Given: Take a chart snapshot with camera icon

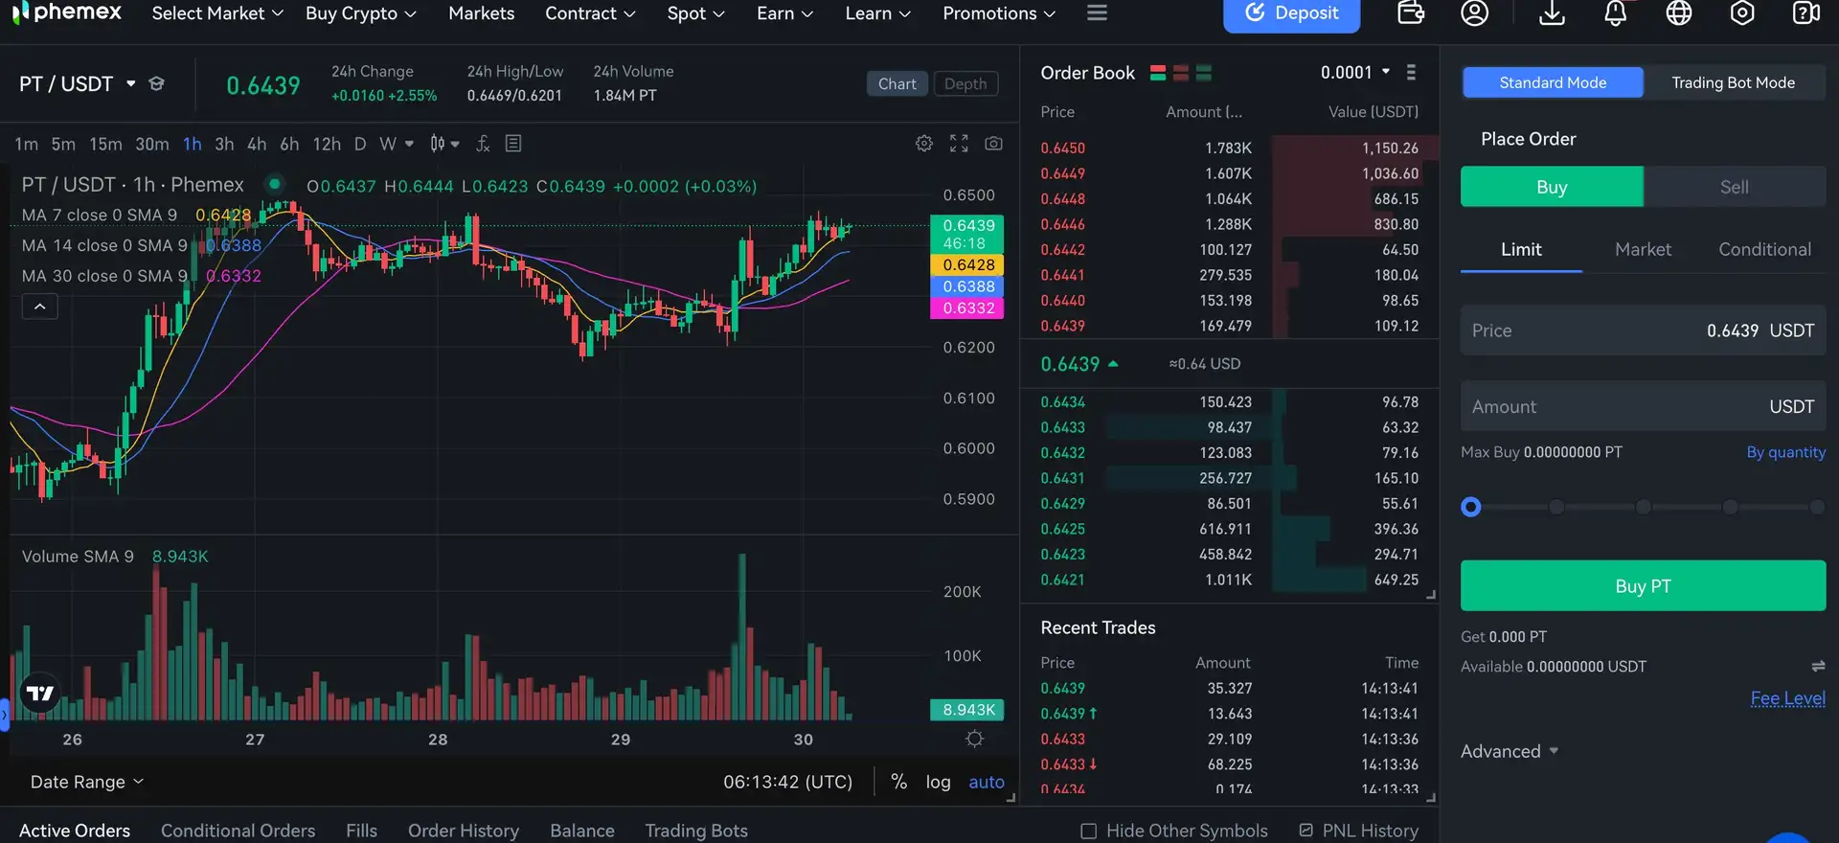Looking at the screenshot, I should click(993, 144).
